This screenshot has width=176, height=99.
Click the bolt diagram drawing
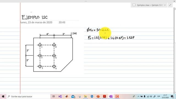point(51,52)
